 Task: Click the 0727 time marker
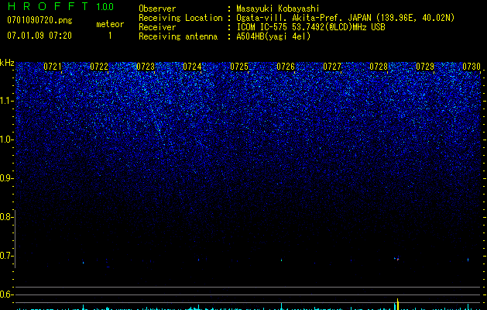click(x=332, y=67)
